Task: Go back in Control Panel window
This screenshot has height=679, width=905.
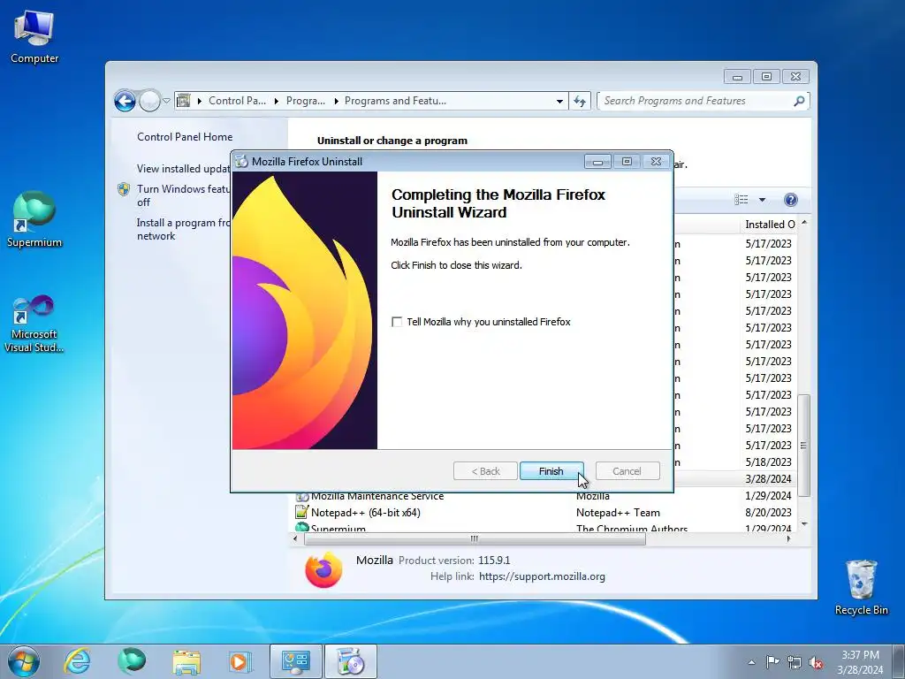Action: 125,101
